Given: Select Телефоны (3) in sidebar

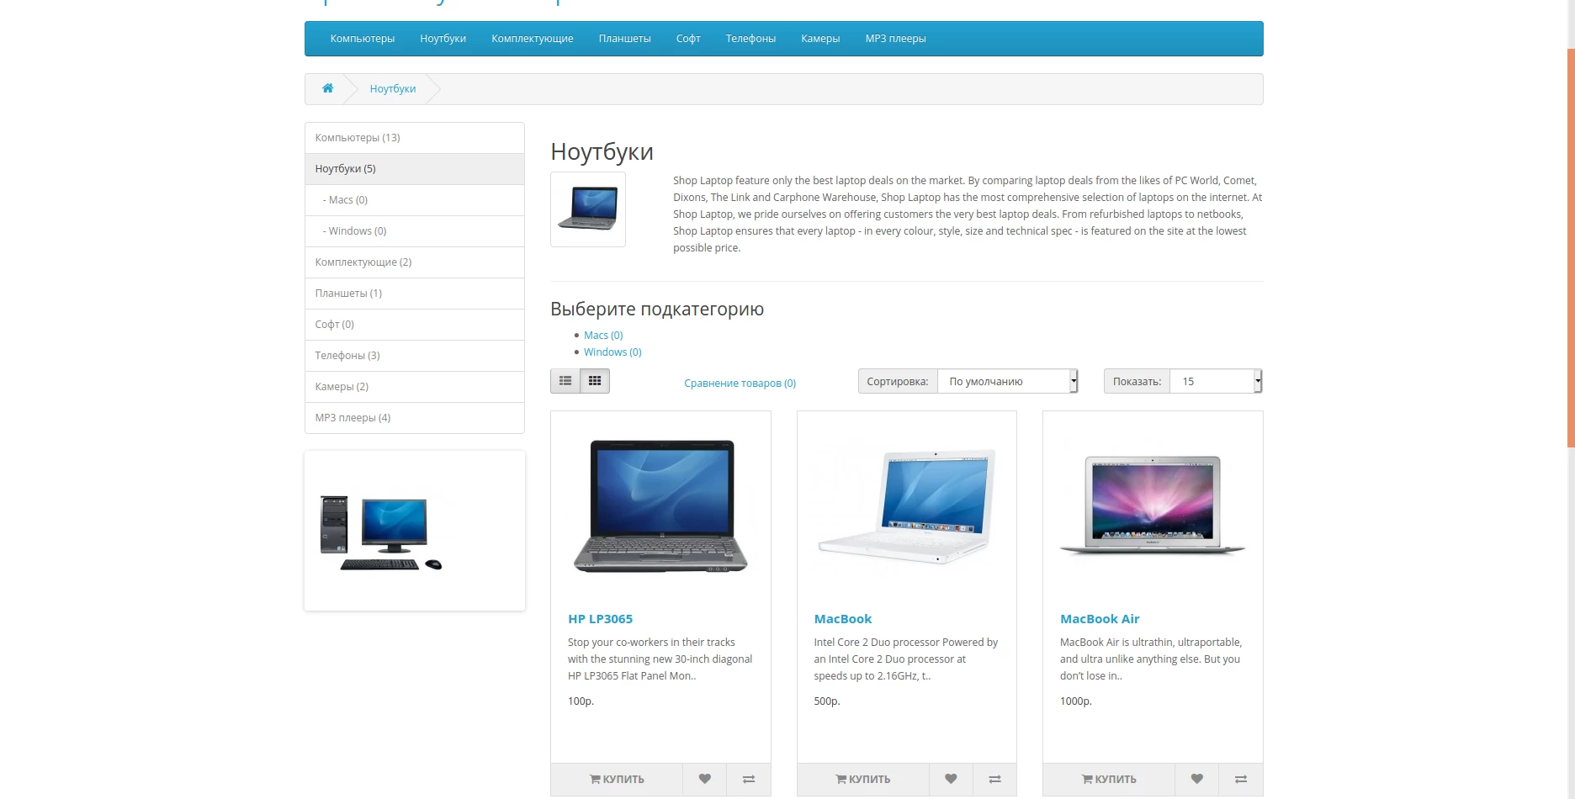Looking at the screenshot, I should (x=415, y=356).
